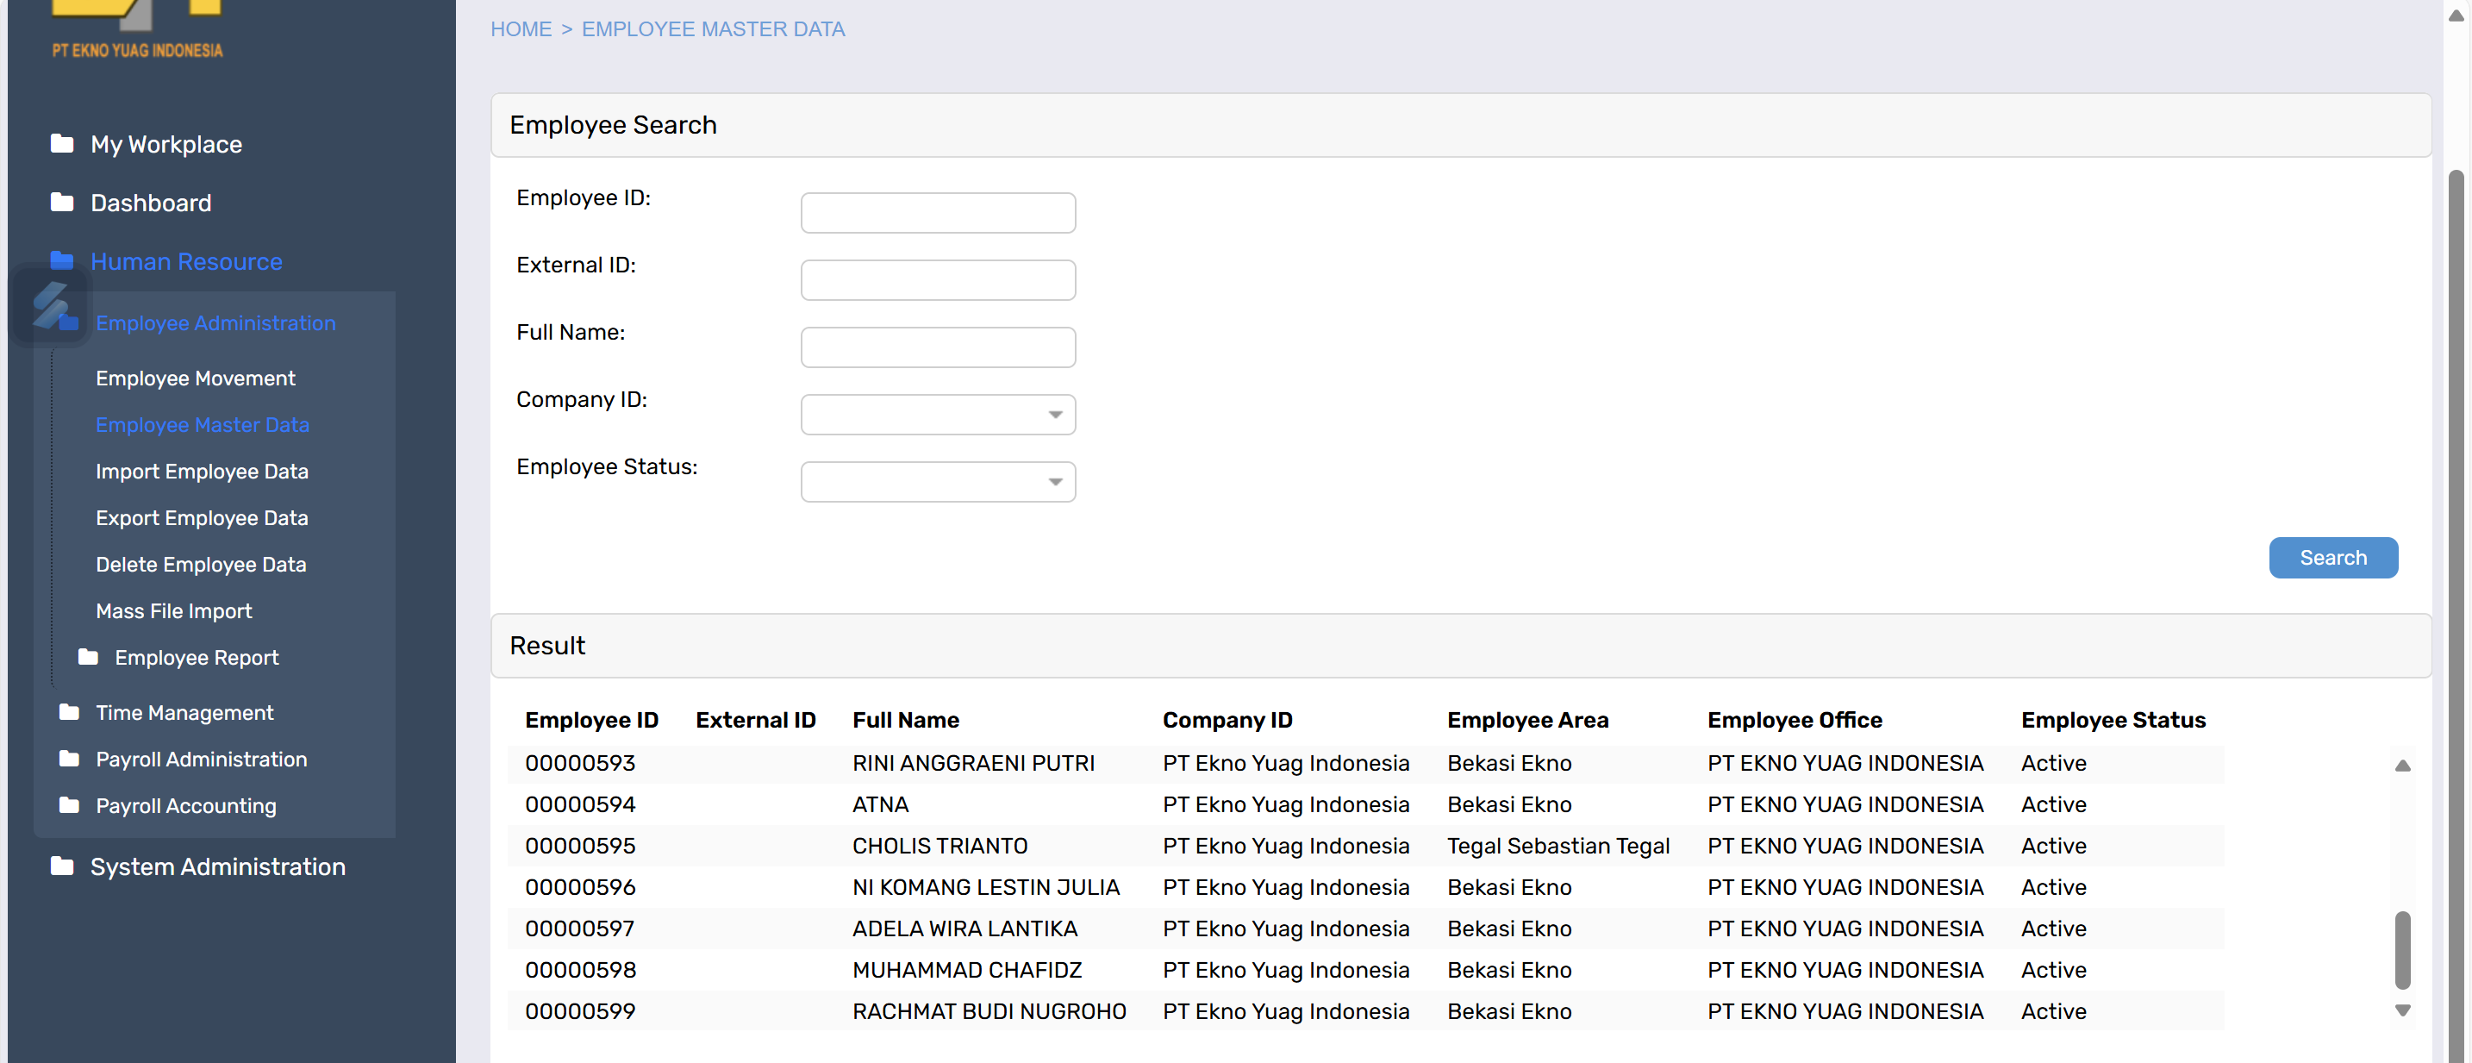Expand Payroll Administration section
The width and height of the screenshot is (2472, 1063).
(x=202, y=760)
